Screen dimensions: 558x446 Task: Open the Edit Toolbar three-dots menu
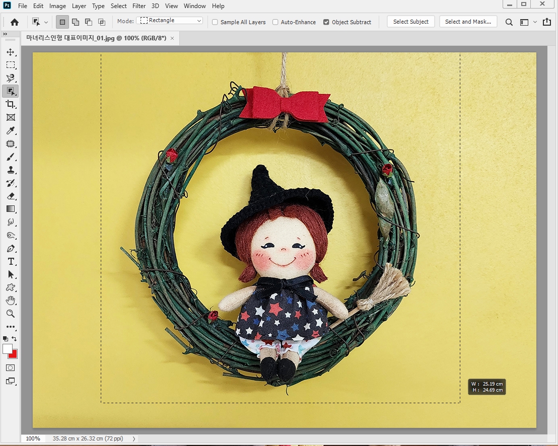pos(10,327)
